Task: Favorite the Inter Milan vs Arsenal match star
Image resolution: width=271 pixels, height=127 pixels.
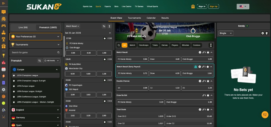Action: click(x=104, y=101)
